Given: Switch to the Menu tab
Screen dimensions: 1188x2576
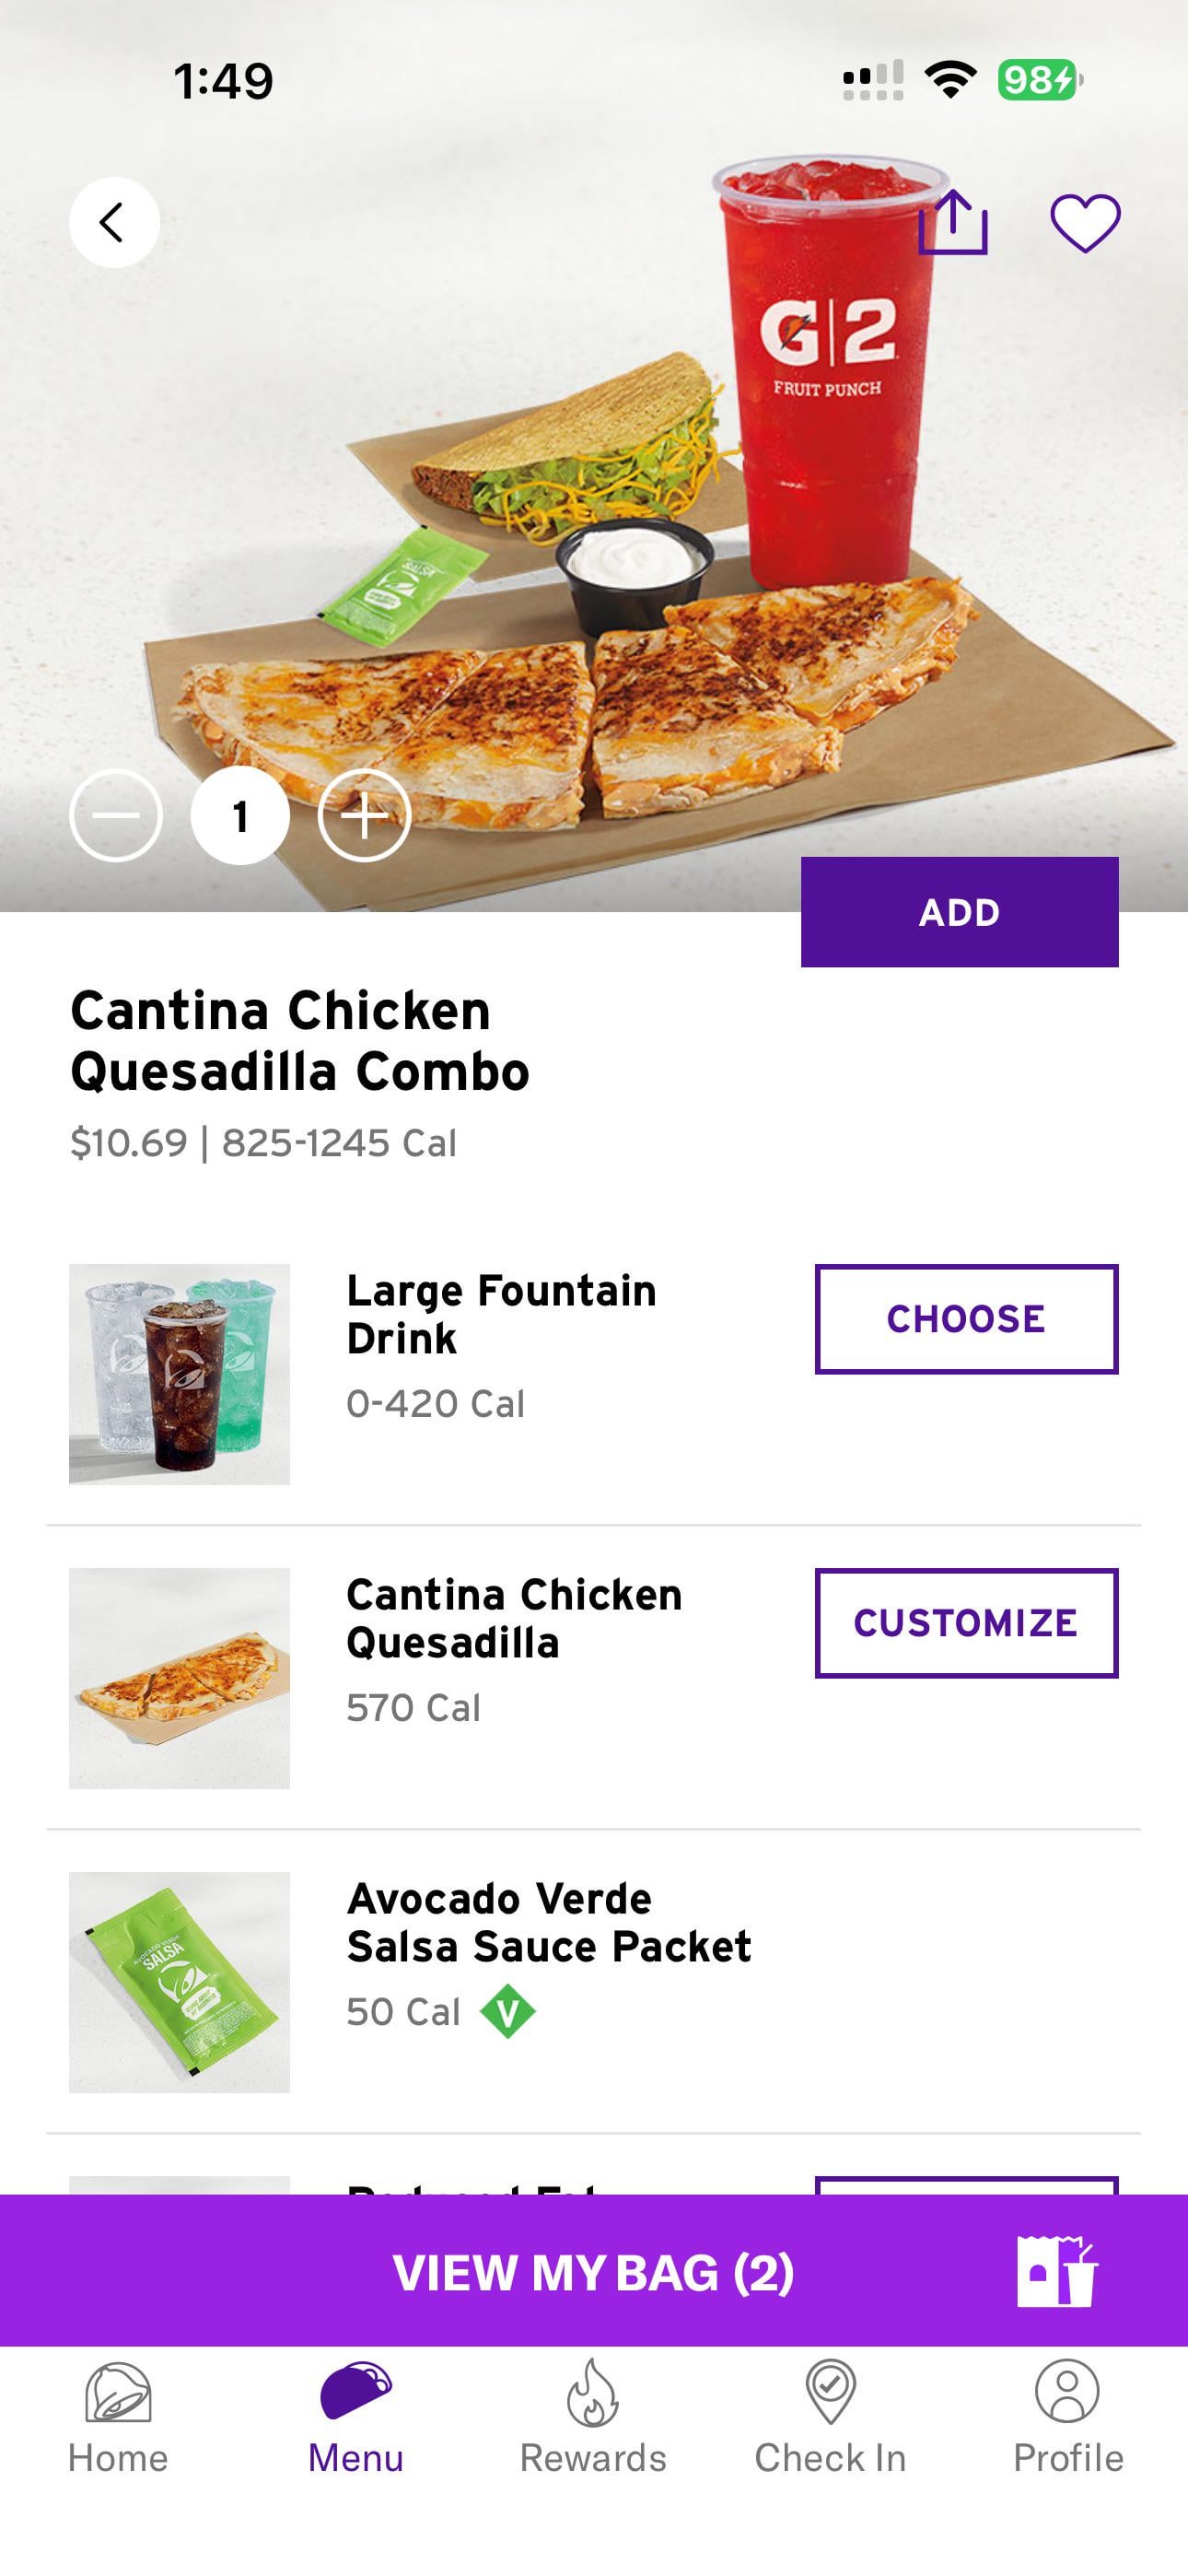Looking at the screenshot, I should (x=356, y=2414).
